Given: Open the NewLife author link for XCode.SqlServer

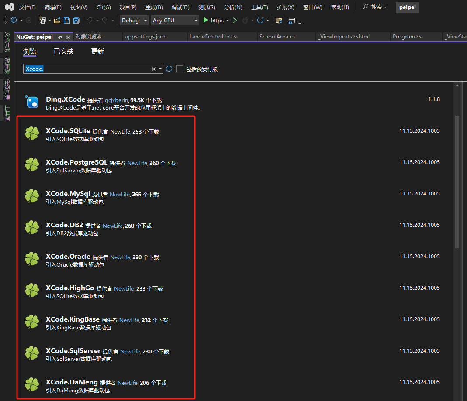Looking at the screenshot, I should point(131,351).
